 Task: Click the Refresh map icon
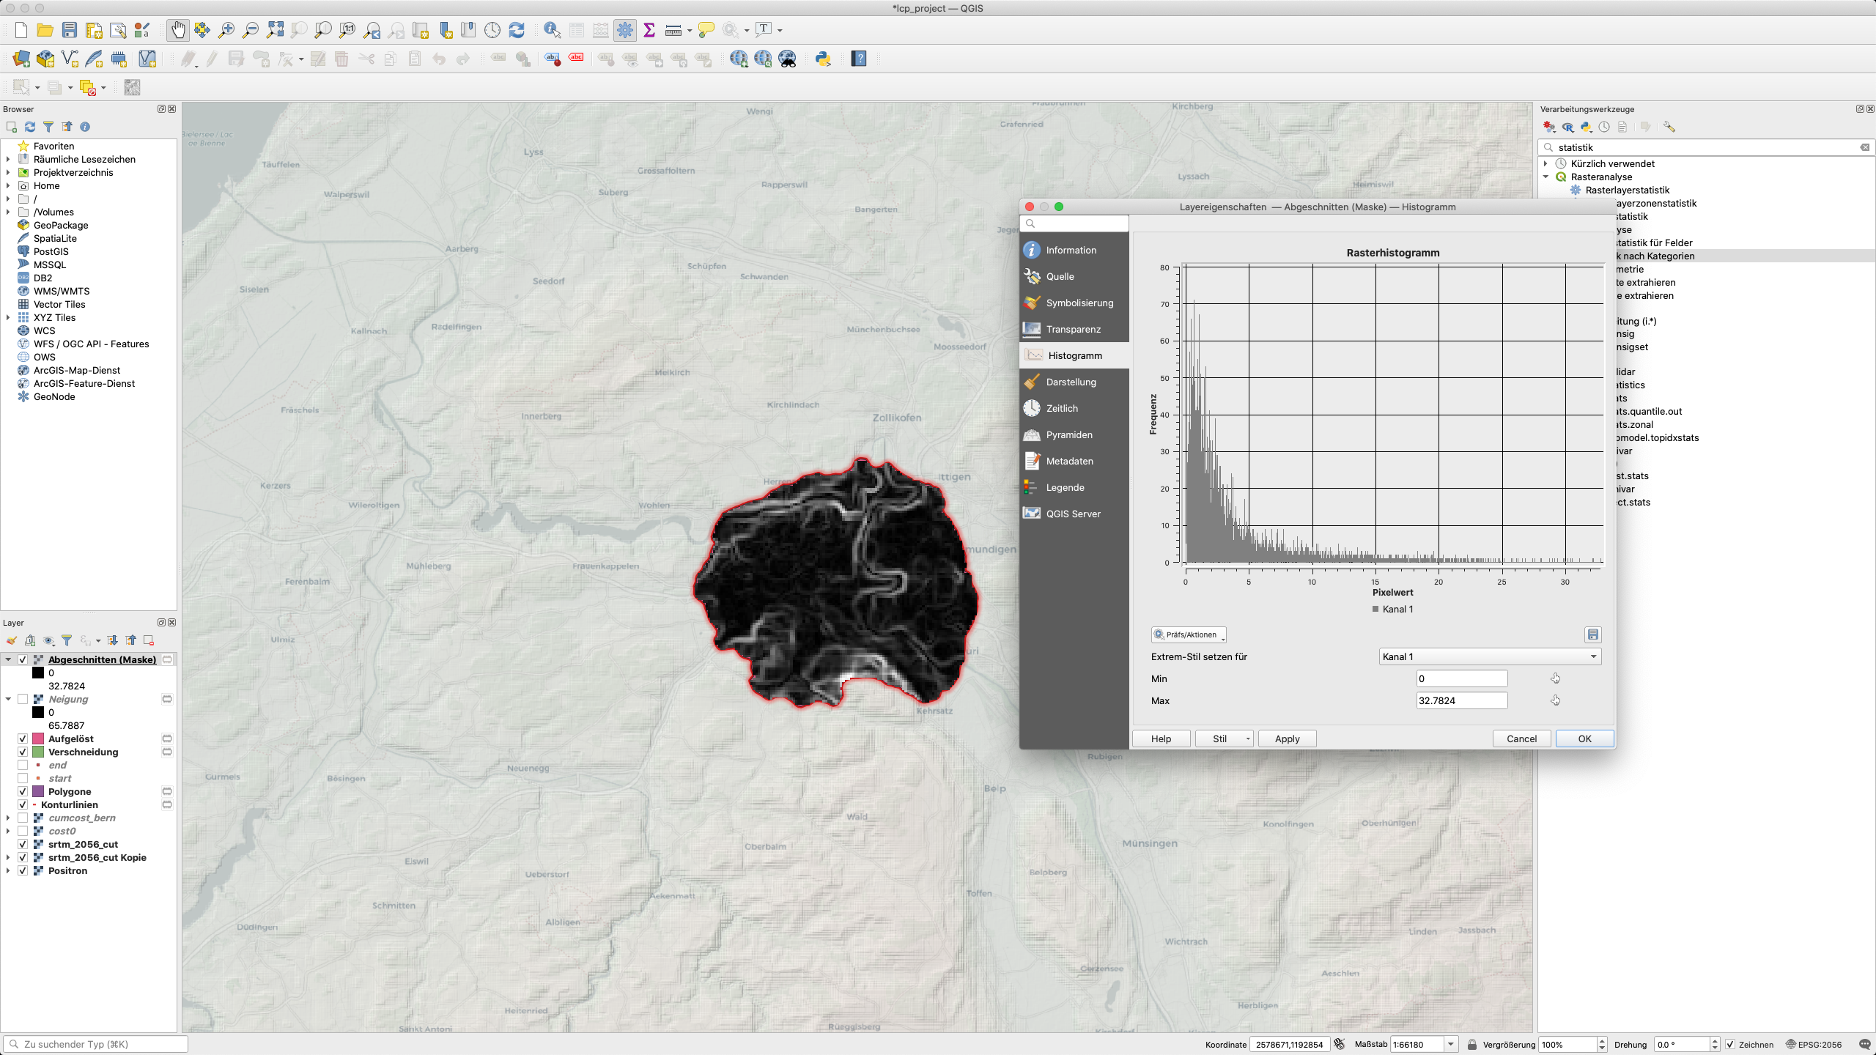pyautogui.click(x=517, y=30)
